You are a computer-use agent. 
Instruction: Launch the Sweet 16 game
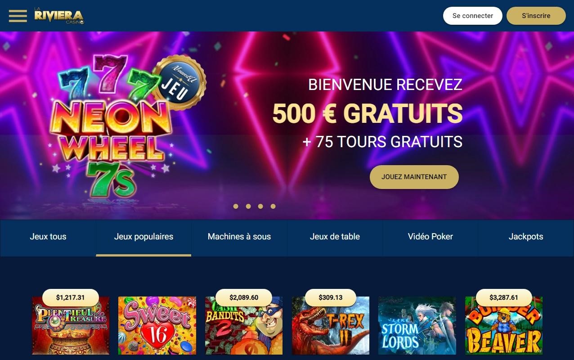tap(157, 325)
